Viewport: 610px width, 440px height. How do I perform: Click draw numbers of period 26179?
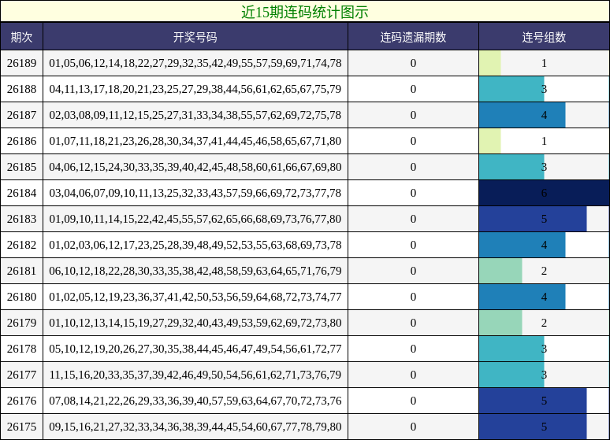coord(195,323)
